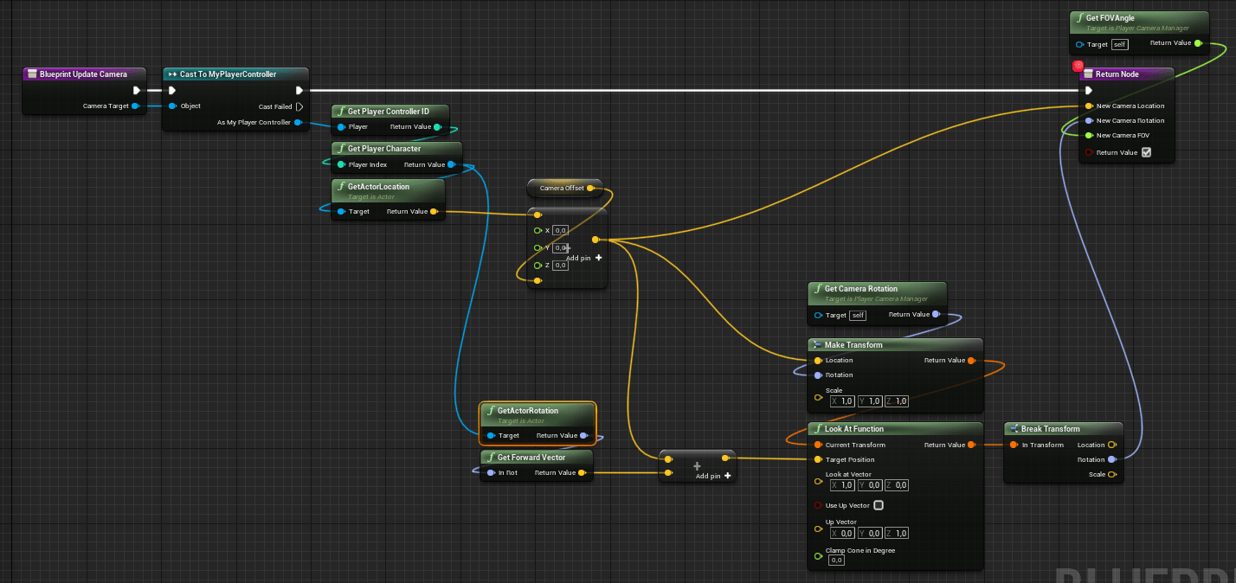The height and width of the screenshot is (583, 1236).
Task: Click the Look at Vector X field
Action: tap(842, 485)
